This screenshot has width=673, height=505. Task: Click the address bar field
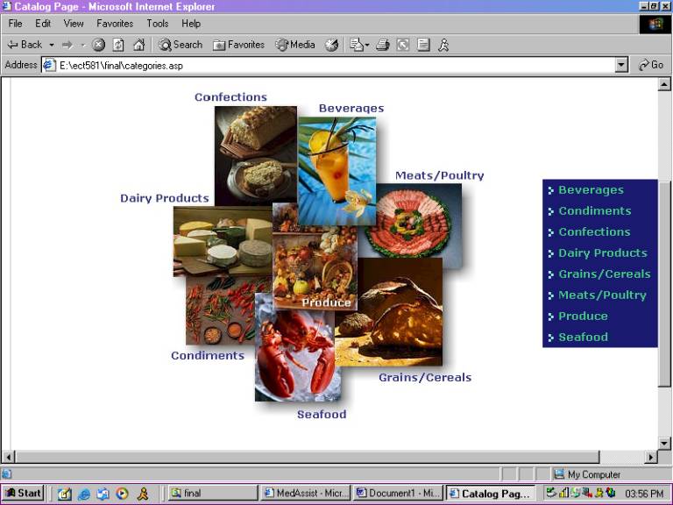pyautogui.click(x=329, y=65)
